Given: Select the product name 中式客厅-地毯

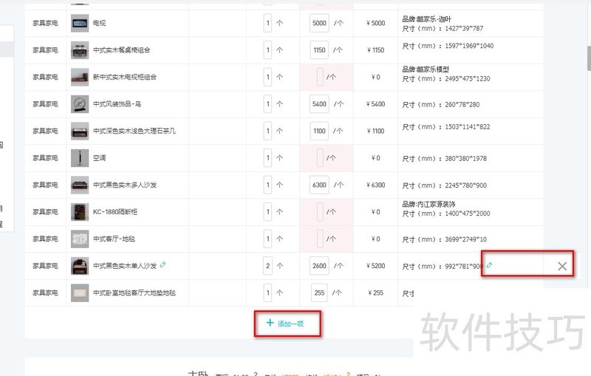Looking at the screenshot, I should pyautogui.click(x=114, y=239).
